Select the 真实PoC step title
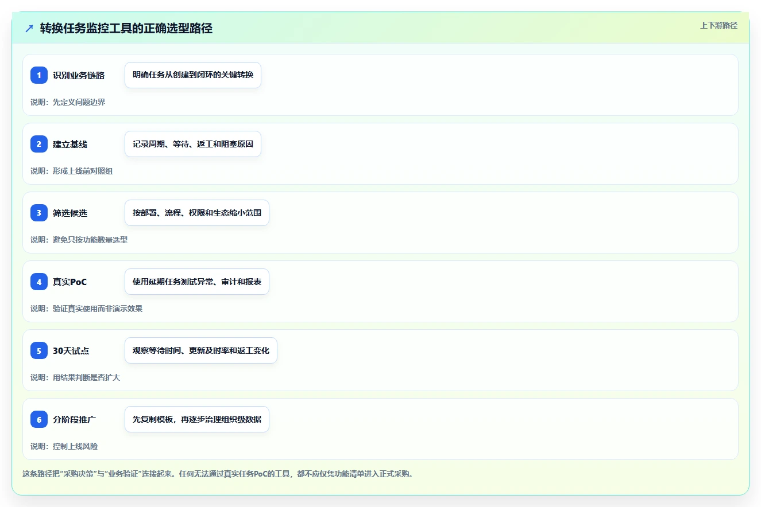 70,282
